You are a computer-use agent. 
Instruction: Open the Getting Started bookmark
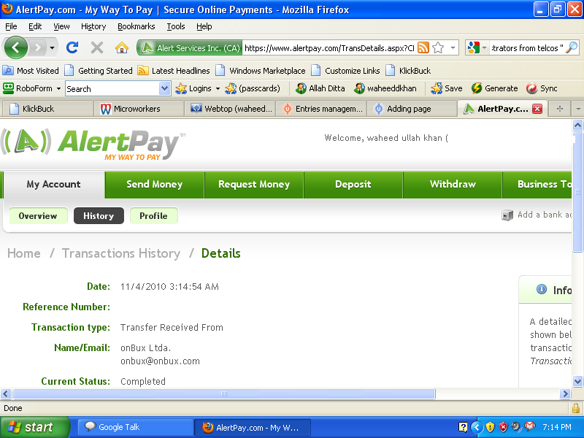99,70
